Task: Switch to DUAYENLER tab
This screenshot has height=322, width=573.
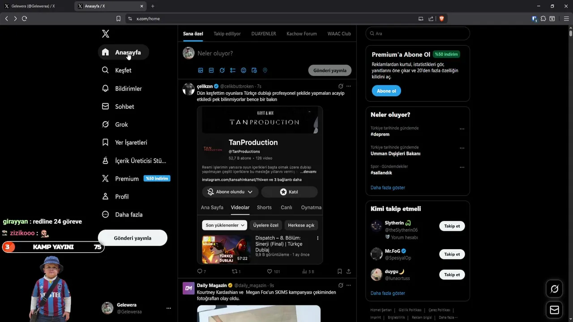Action: (264, 34)
